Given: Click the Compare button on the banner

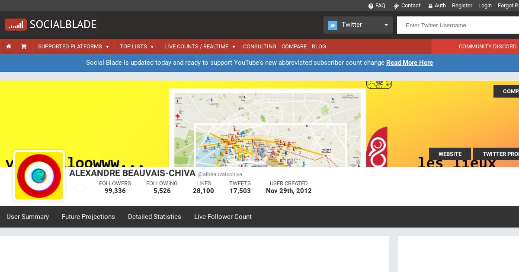Looking at the screenshot, I should pos(506,92).
